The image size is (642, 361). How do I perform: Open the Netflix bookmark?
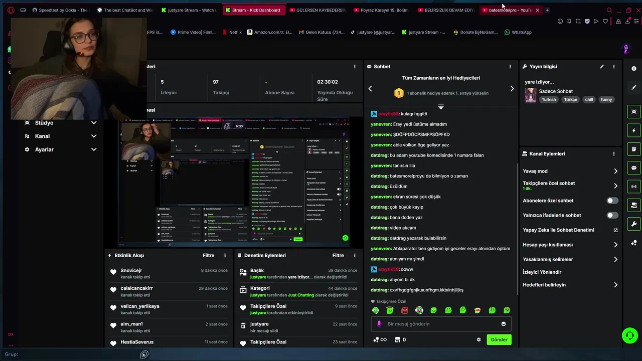231,32
